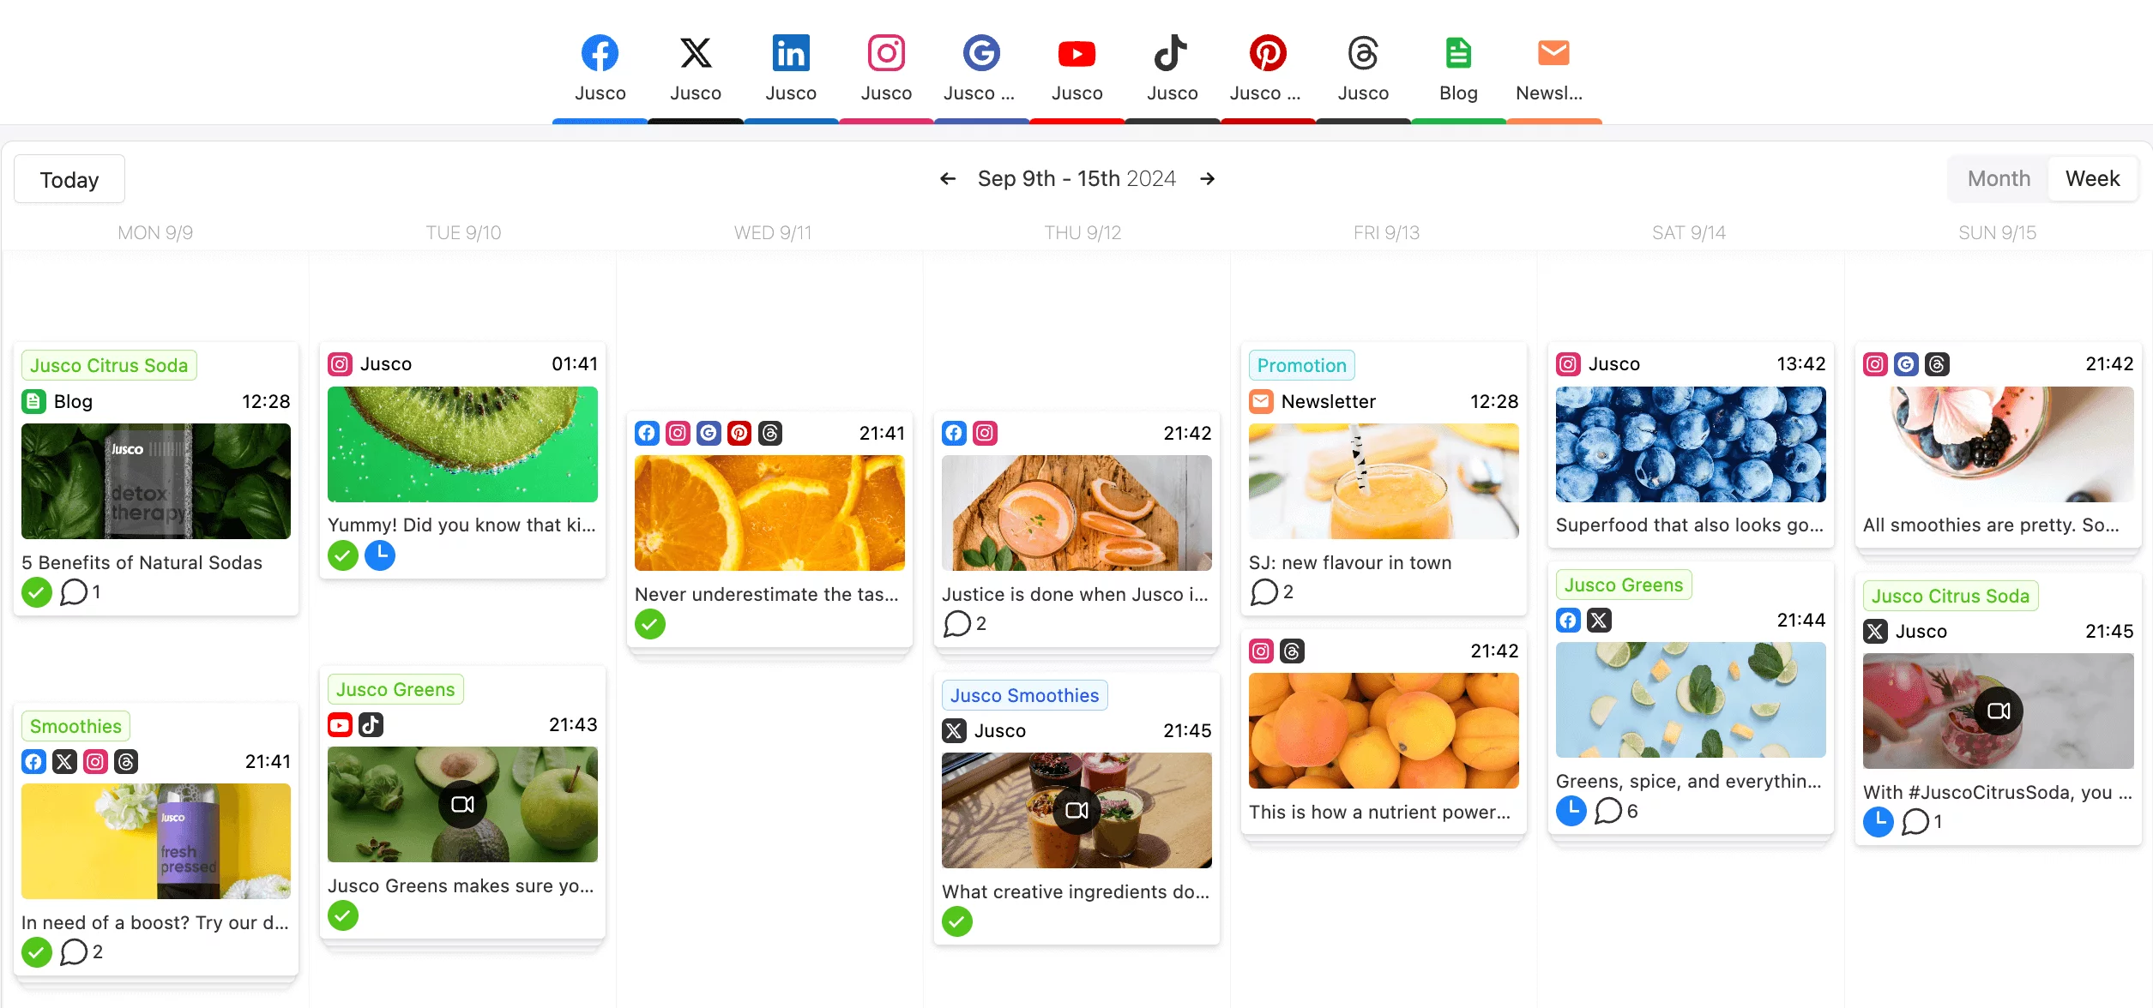
Task: Click Today button to return to current date
Action: 69,178
